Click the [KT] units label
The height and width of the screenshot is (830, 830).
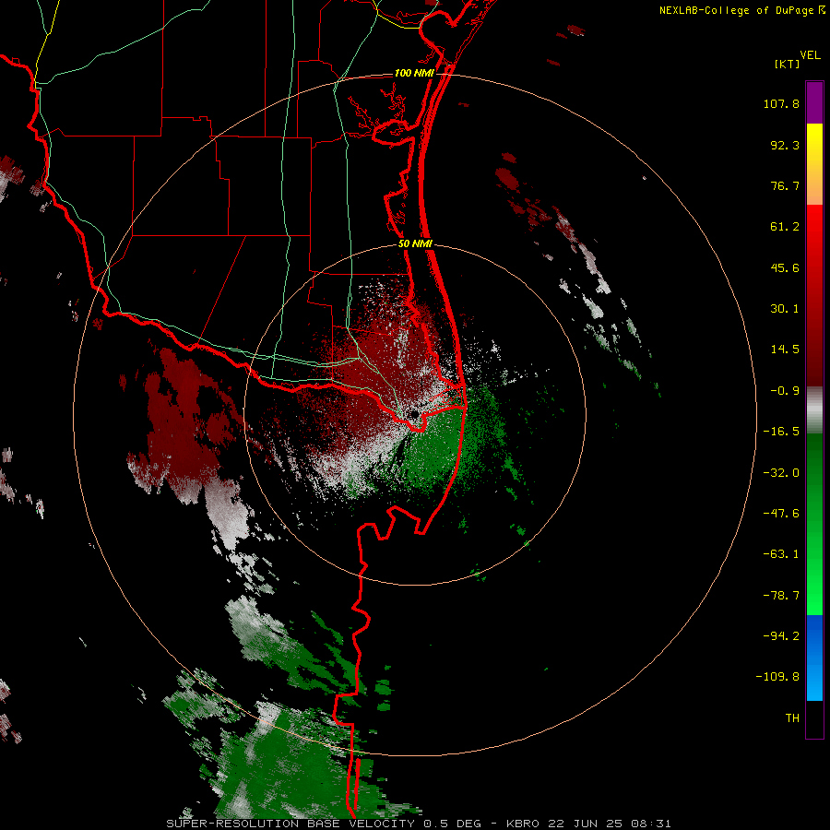[788, 64]
